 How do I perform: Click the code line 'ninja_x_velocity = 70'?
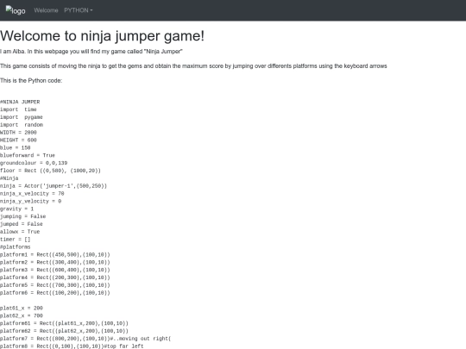(x=32, y=194)
